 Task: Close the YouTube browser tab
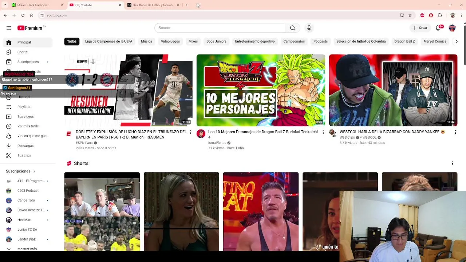click(120, 5)
